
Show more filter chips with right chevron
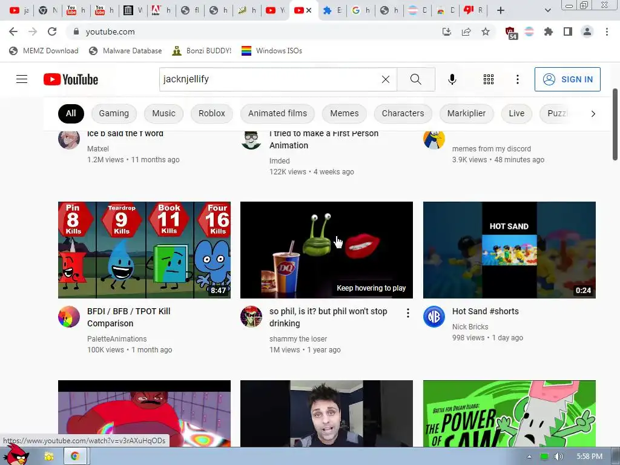[x=593, y=114]
